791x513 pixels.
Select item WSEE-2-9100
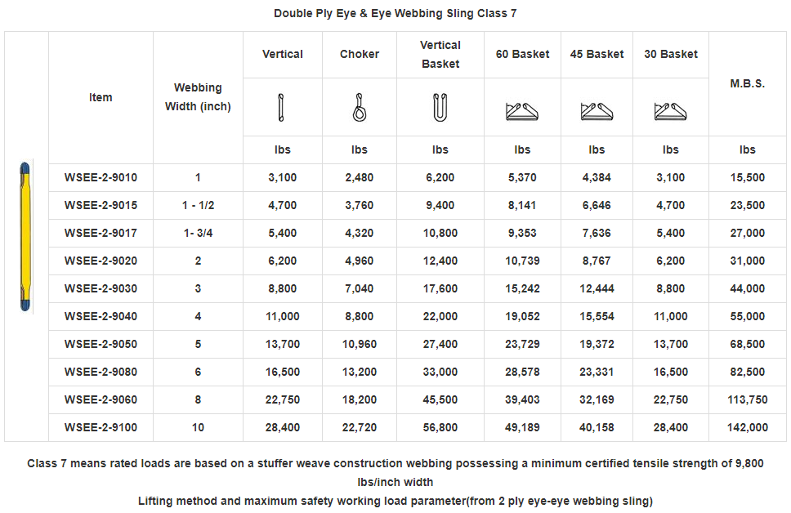pos(101,427)
